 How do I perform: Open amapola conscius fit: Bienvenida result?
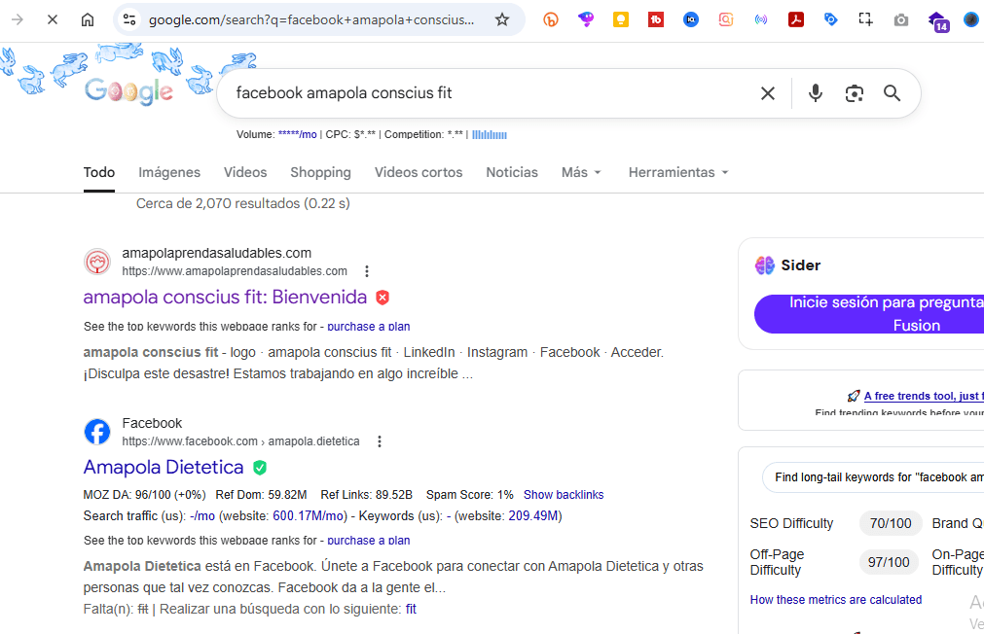coord(225,297)
